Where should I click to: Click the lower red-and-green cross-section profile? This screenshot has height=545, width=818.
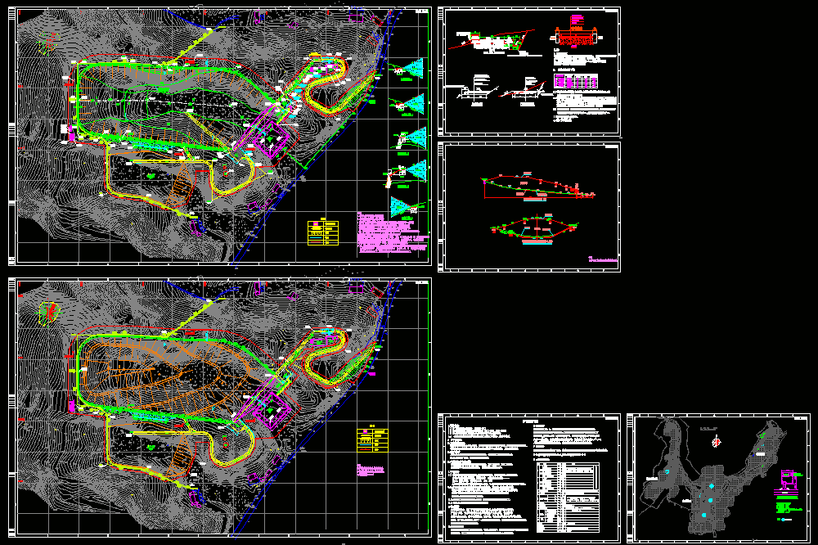(535, 228)
